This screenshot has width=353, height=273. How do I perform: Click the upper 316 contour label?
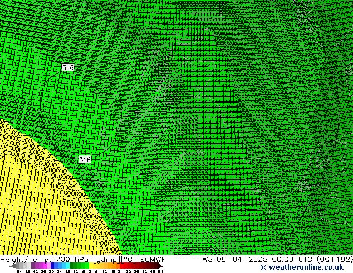68,67
